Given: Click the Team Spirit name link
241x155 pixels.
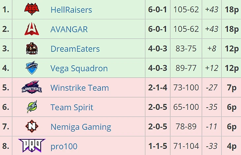Looking at the screenshot, I should point(72,107).
